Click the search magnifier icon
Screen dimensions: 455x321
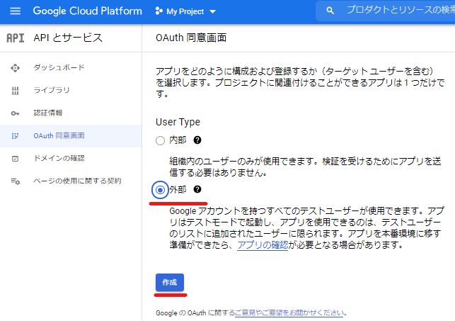330,11
